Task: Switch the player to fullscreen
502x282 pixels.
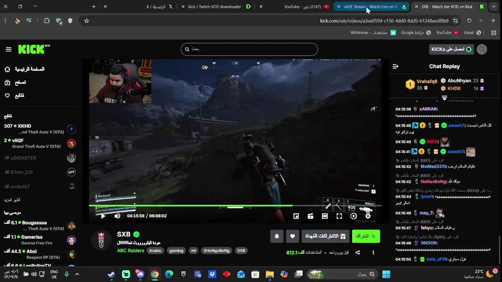Action: click(x=339, y=216)
